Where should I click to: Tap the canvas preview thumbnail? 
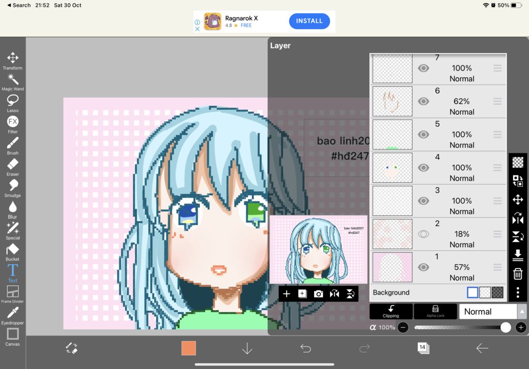(x=318, y=250)
